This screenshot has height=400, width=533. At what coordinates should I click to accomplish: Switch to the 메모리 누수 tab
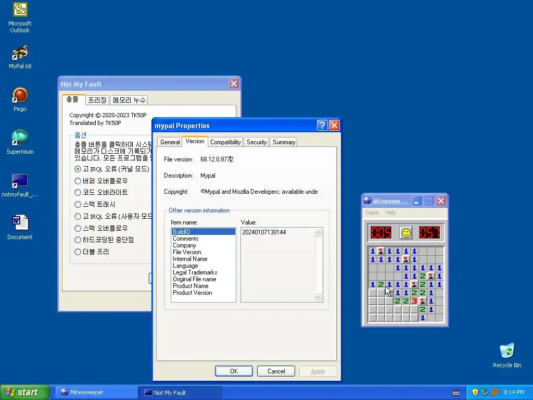click(x=129, y=100)
